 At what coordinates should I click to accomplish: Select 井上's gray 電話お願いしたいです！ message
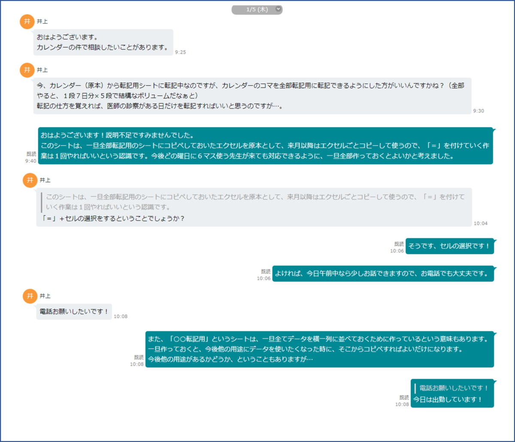tap(74, 312)
